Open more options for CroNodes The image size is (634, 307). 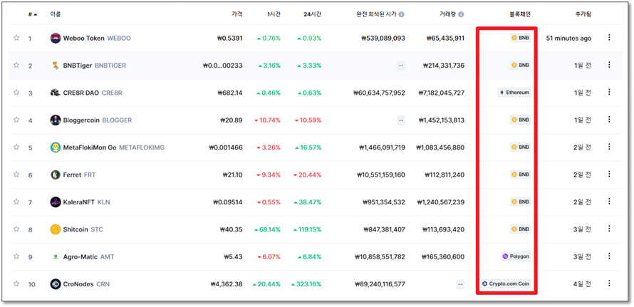[609, 283]
